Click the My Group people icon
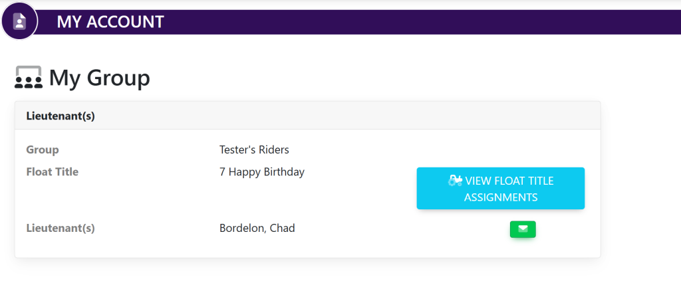The image size is (681, 299). [x=28, y=78]
